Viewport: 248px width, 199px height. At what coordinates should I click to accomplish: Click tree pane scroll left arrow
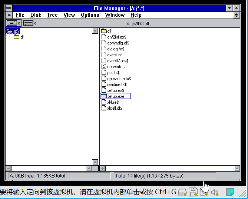(9, 169)
